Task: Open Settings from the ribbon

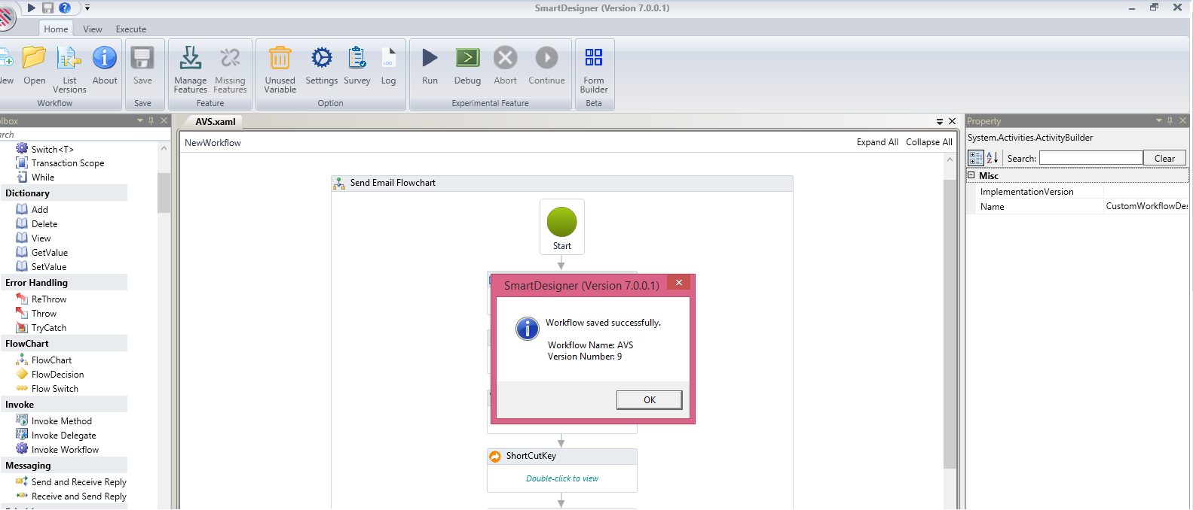Action: pos(321,59)
